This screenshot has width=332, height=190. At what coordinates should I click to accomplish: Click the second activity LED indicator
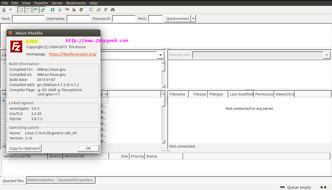pos(325,187)
